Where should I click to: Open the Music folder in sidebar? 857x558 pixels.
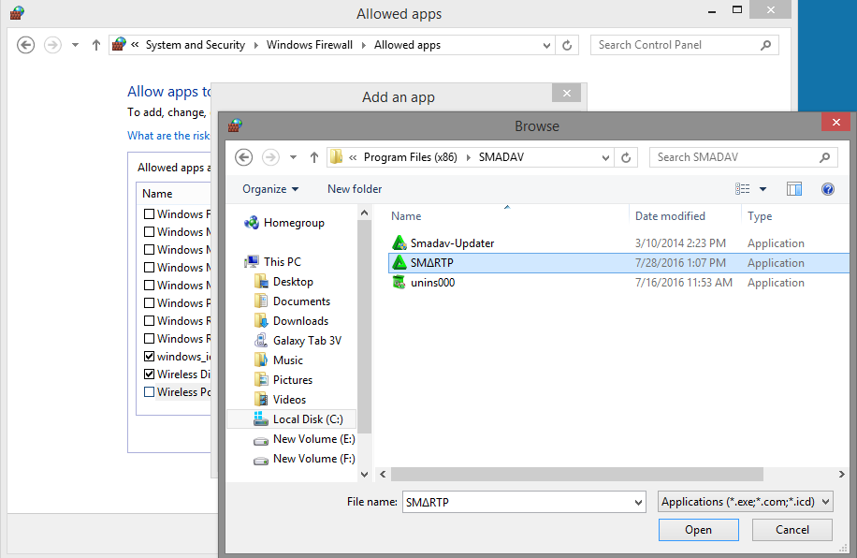coord(278,360)
